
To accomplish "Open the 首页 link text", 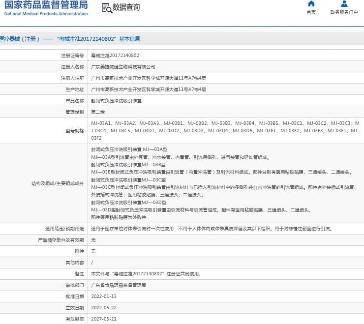I will 311,12.
